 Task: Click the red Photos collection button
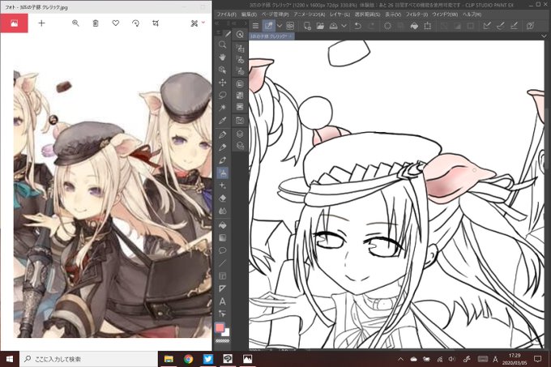pyautogui.click(x=14, y=23)
